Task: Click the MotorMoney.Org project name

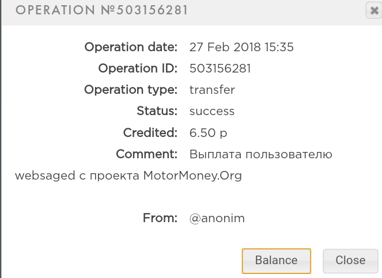Action: point(192,176)
